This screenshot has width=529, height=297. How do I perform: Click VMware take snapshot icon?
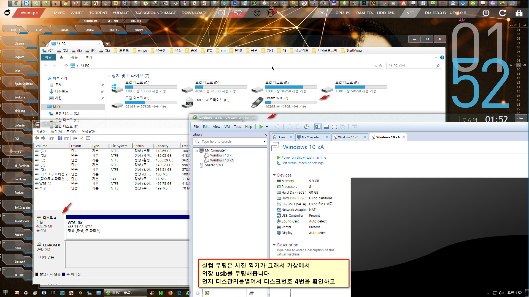click(290, 127)
